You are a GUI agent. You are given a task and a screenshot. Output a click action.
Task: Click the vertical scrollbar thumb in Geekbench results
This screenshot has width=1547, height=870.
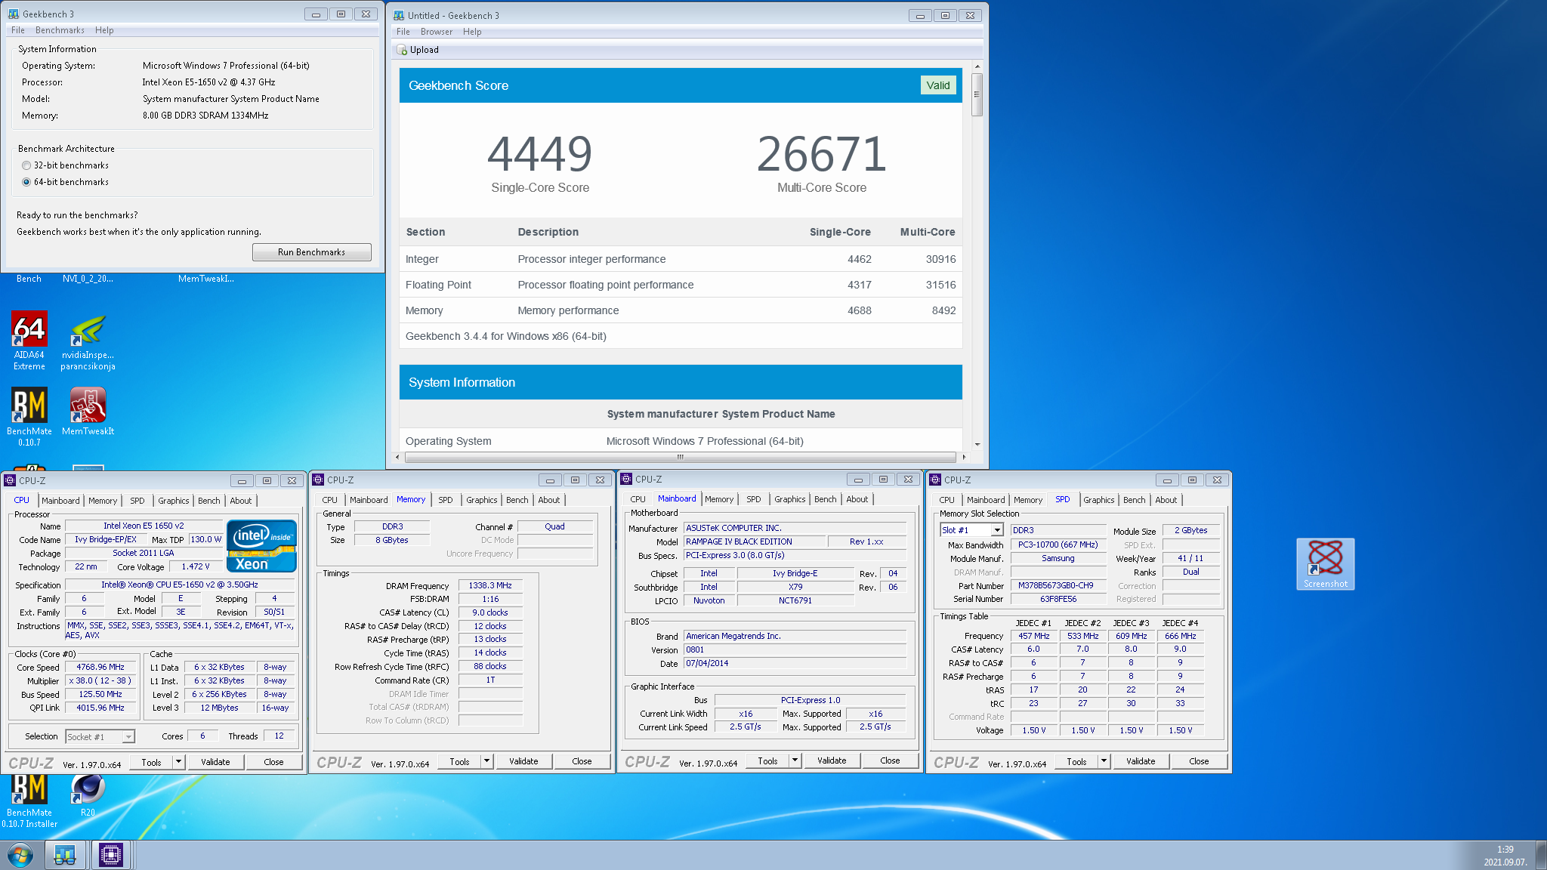[977, 94]
